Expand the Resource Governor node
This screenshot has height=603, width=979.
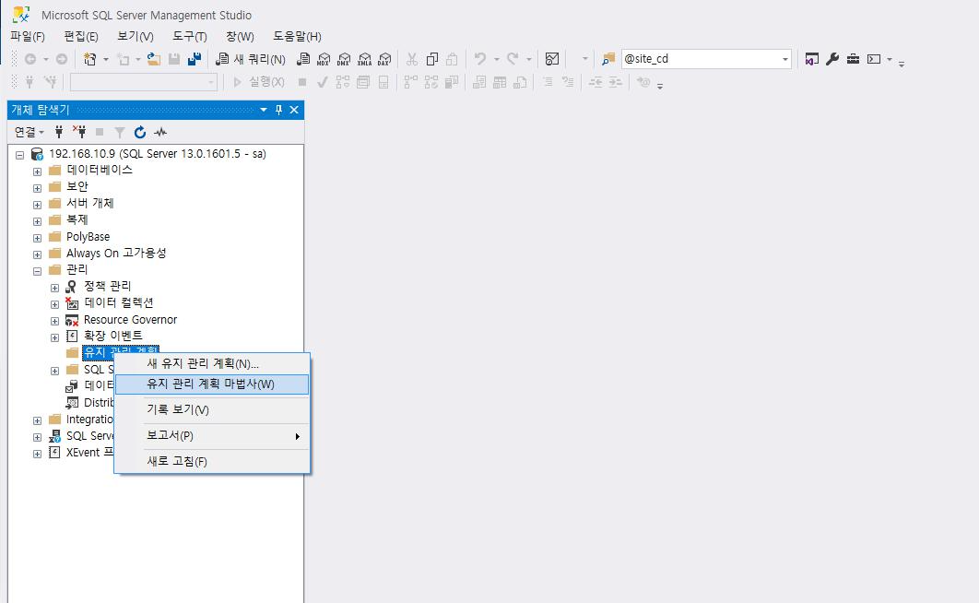[x=55, y=322]
